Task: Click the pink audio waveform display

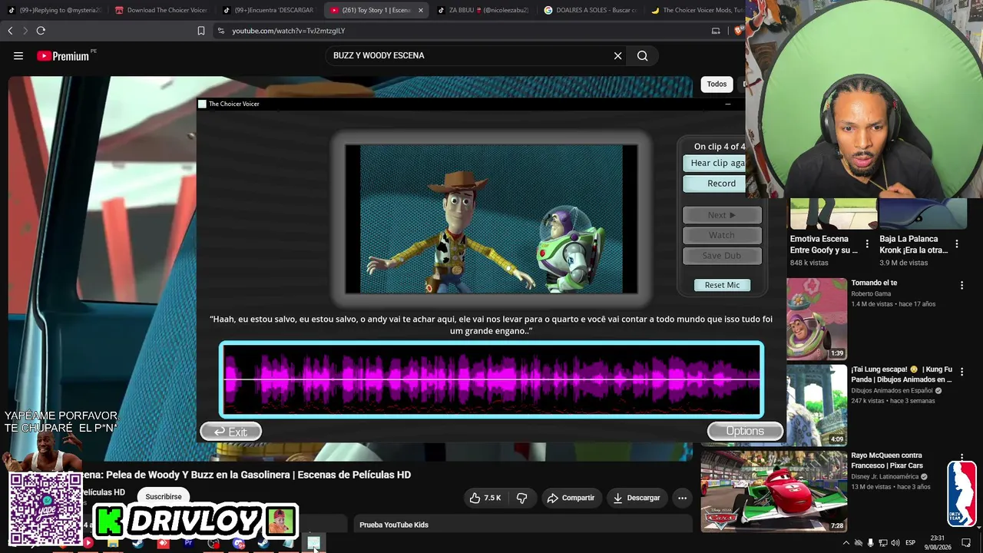Action: point(491,380)
